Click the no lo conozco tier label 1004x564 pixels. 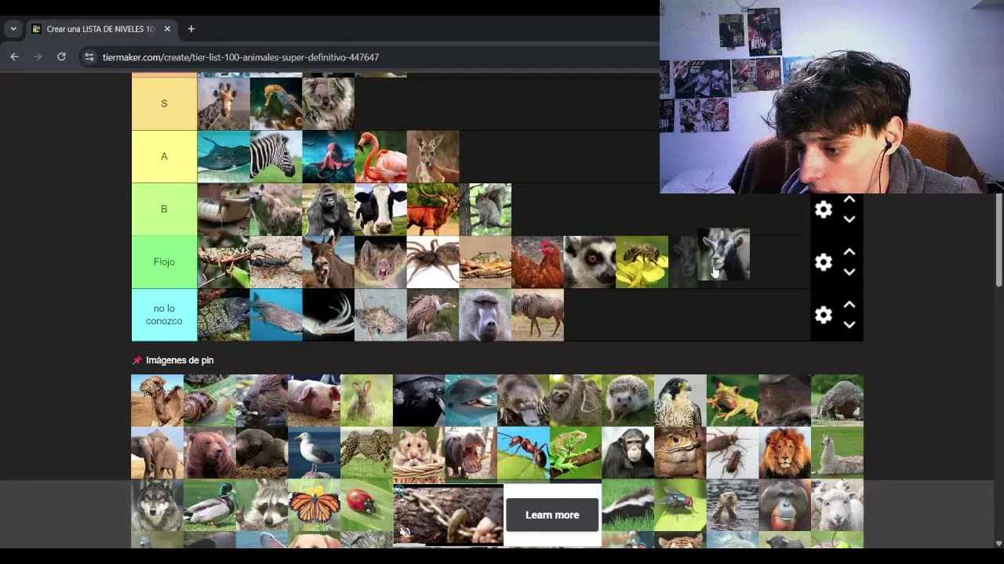(164, 314)
